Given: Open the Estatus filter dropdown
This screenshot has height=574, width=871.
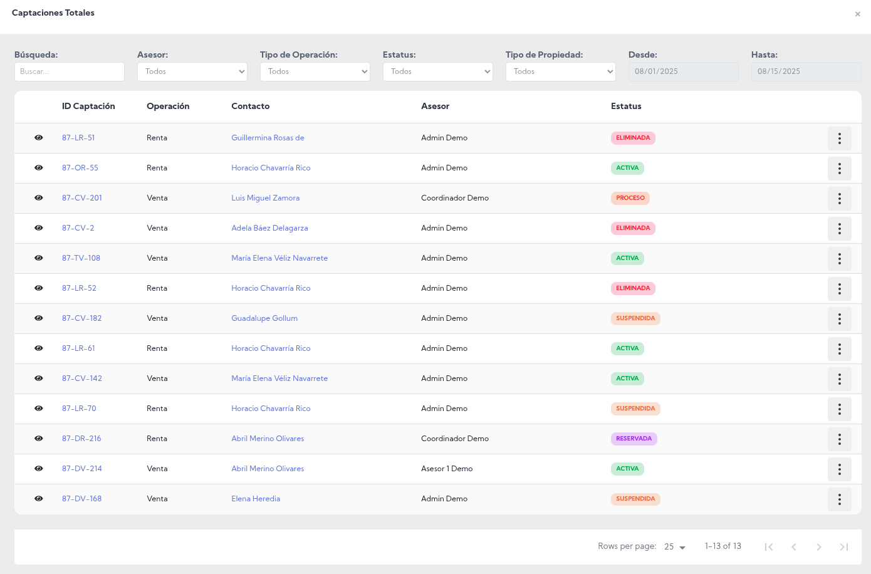Looking at the screenshot, I should (437, 72).
